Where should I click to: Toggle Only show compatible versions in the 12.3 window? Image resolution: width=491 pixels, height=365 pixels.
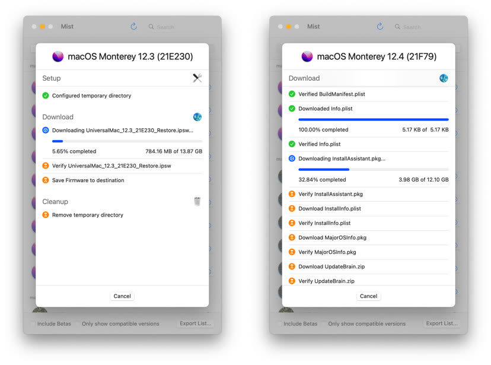click(78, 323)
